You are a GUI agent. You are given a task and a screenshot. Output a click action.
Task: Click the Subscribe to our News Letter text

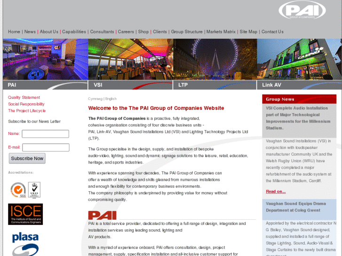(34, 121)
